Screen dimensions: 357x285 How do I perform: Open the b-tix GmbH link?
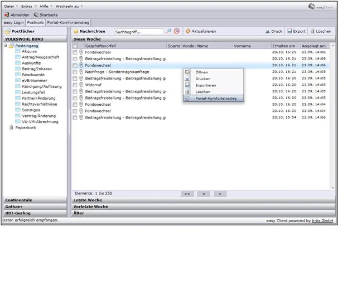pyautogui.click(x=322, y=221)
